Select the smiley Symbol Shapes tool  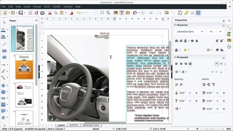(3, 92)
